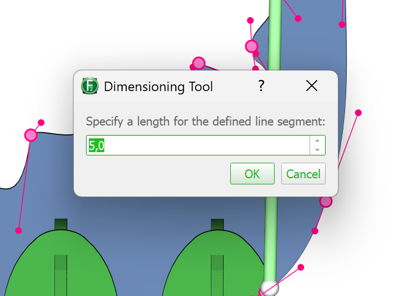Click the green F2 application logo icon
405x296 pixels.
90,86
